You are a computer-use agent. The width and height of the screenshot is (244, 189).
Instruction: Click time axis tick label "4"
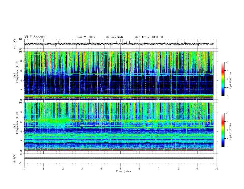[101, 169]
